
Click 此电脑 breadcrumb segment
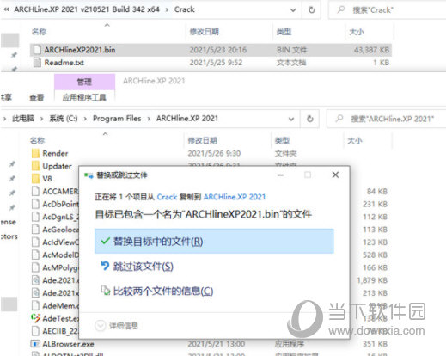coord(23,119)
